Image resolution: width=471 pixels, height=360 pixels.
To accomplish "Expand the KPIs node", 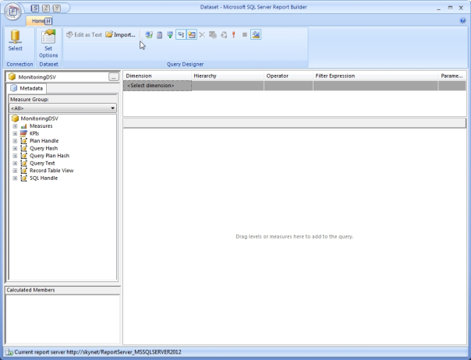I will pyautogui.click(x=15, y=133).
